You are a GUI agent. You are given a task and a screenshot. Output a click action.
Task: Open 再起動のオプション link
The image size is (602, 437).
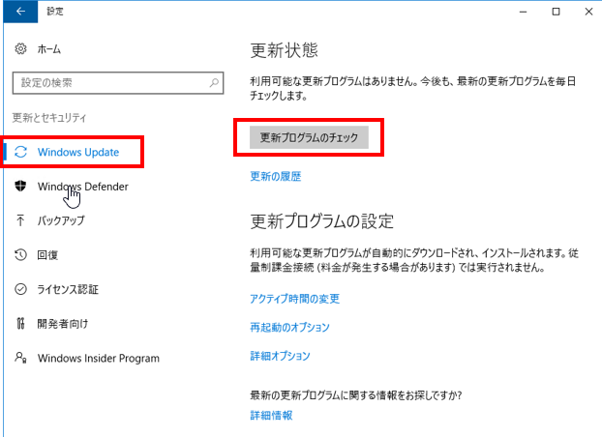(289, 328)
